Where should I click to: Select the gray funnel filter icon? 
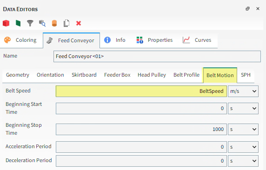point(30,23)
